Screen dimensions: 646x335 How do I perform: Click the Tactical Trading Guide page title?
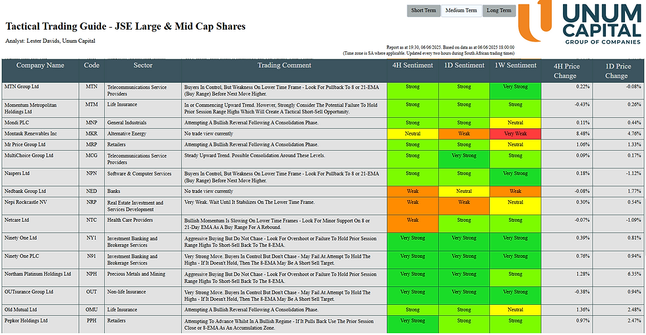pyautogui.click(x=125, y=26)
